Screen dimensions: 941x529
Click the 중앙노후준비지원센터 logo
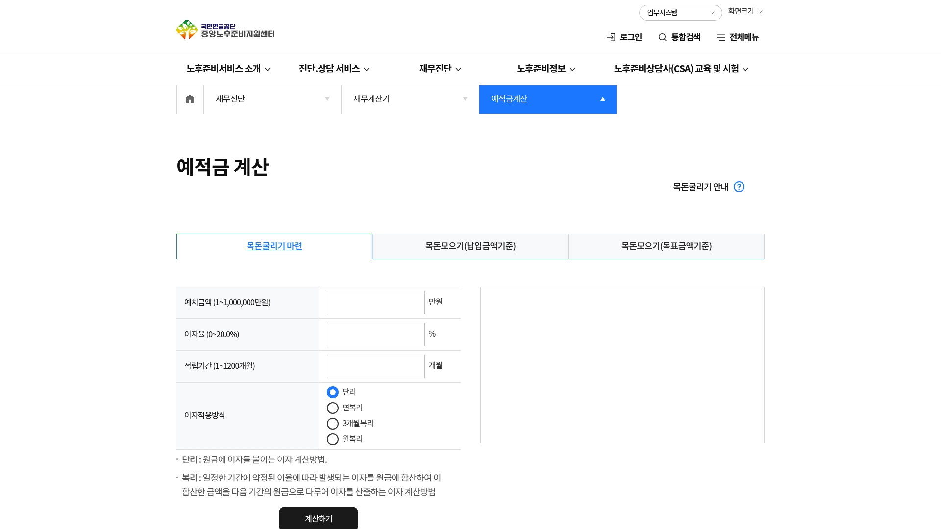pyautogui.click(x=225, y=30)
